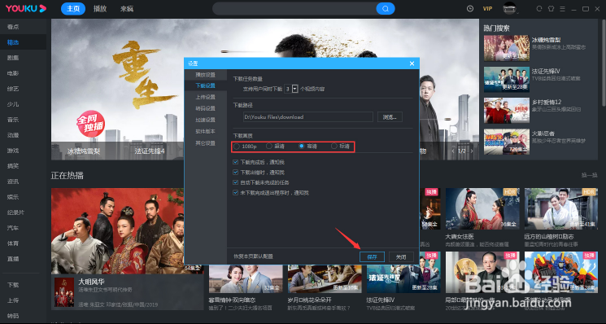Image resolution: width=606 pixels, height=324 pixels.
Task: Click the blue search magnifier button
Action: (x=386, y=8)
